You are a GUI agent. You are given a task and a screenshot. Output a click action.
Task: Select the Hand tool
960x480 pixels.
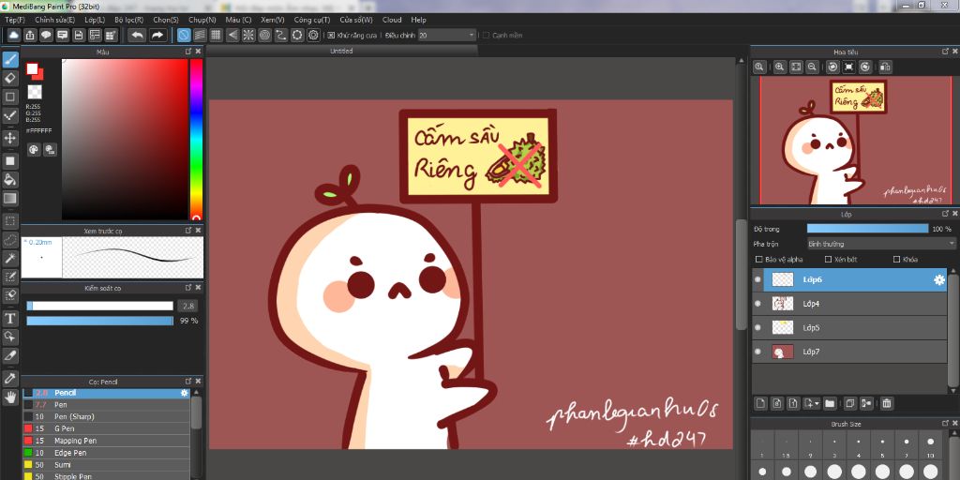(10, 397)
